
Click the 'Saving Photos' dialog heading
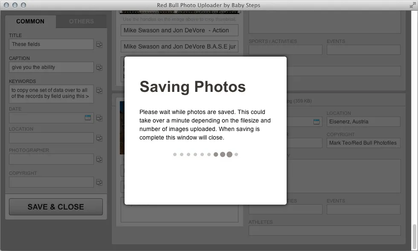(x=192, y=87)
